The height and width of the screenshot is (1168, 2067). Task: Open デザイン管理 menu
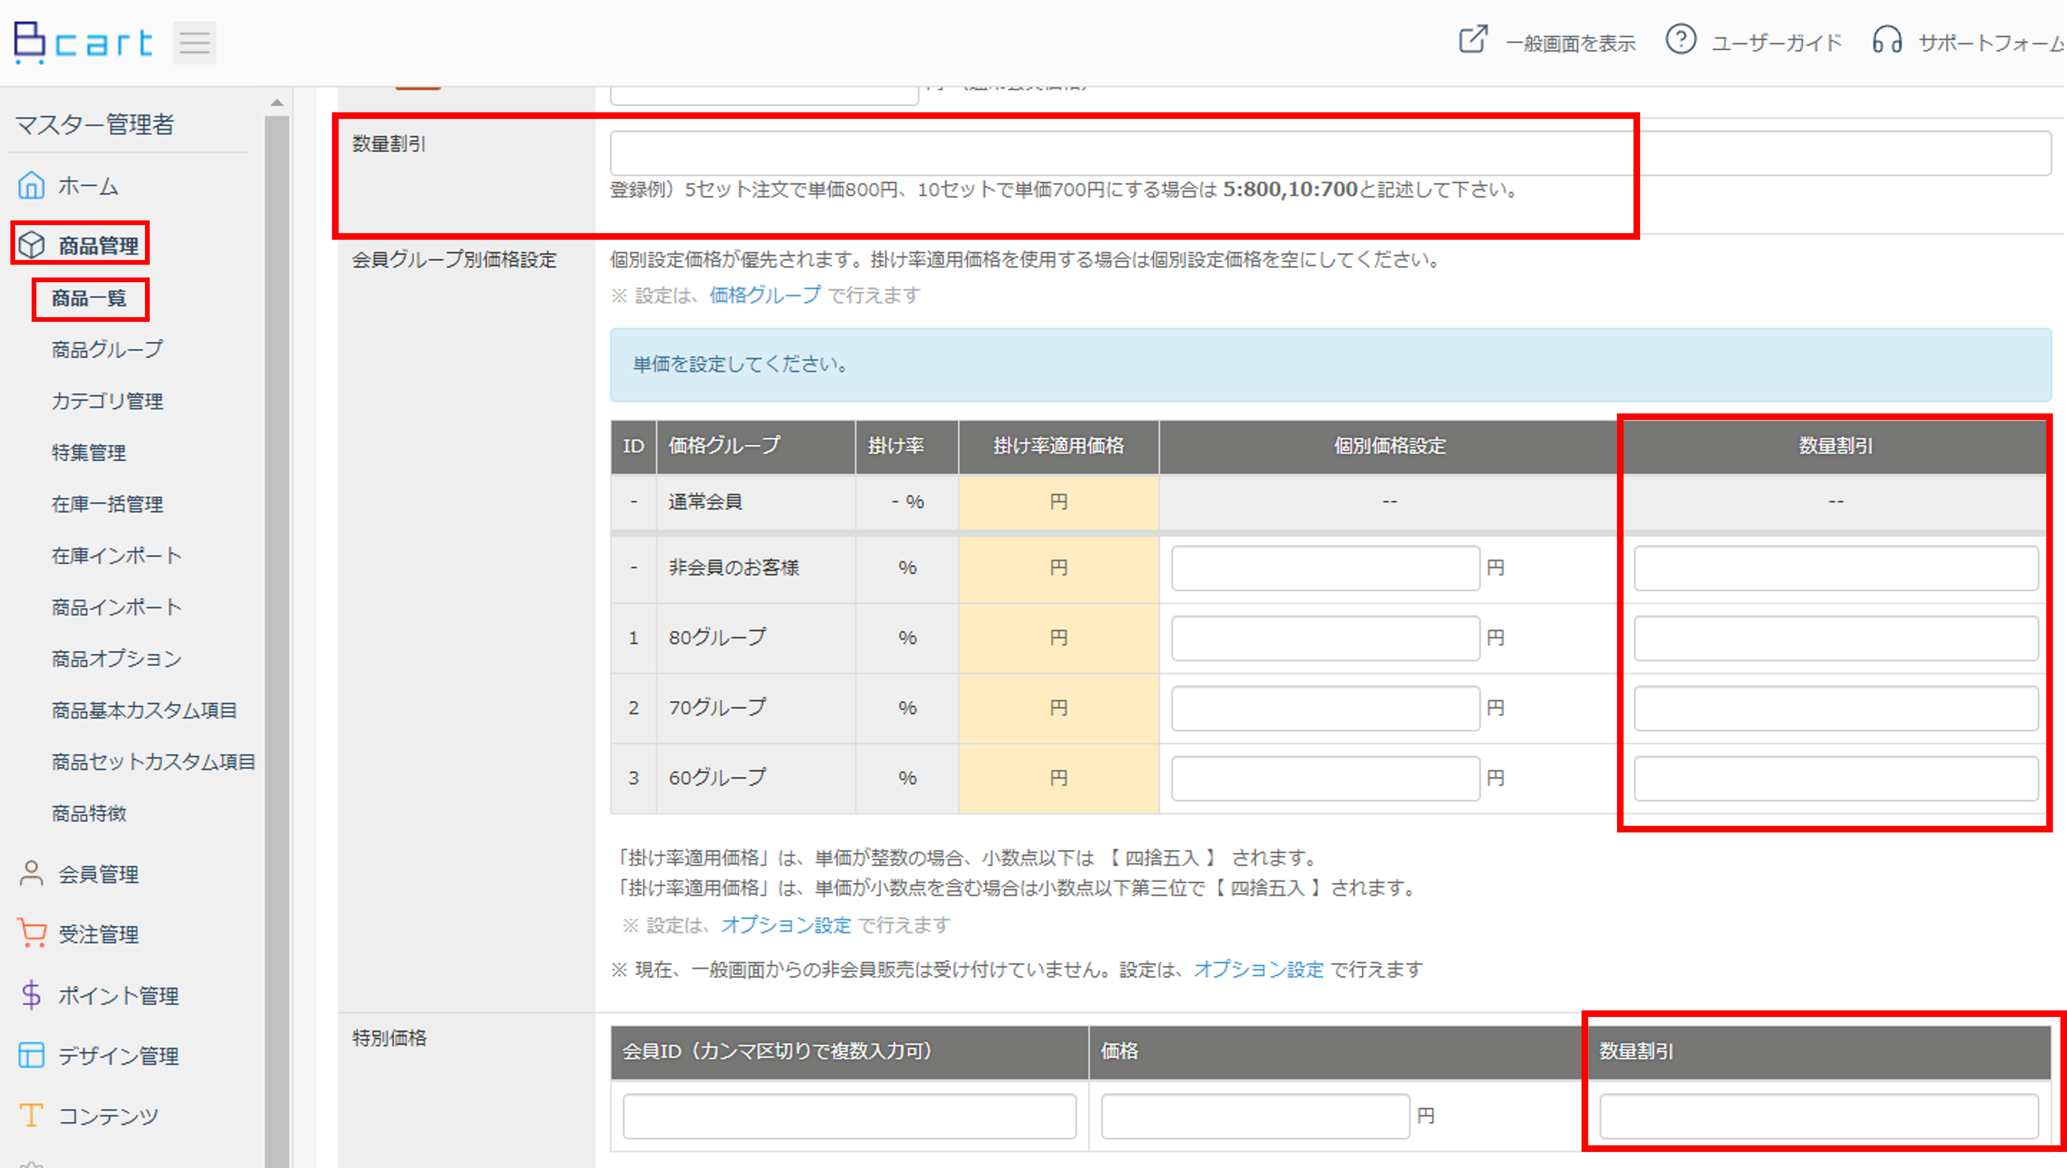click(x=118, y=1056)
